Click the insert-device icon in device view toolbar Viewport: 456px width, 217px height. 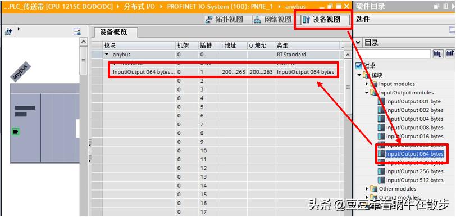[9, 31]
